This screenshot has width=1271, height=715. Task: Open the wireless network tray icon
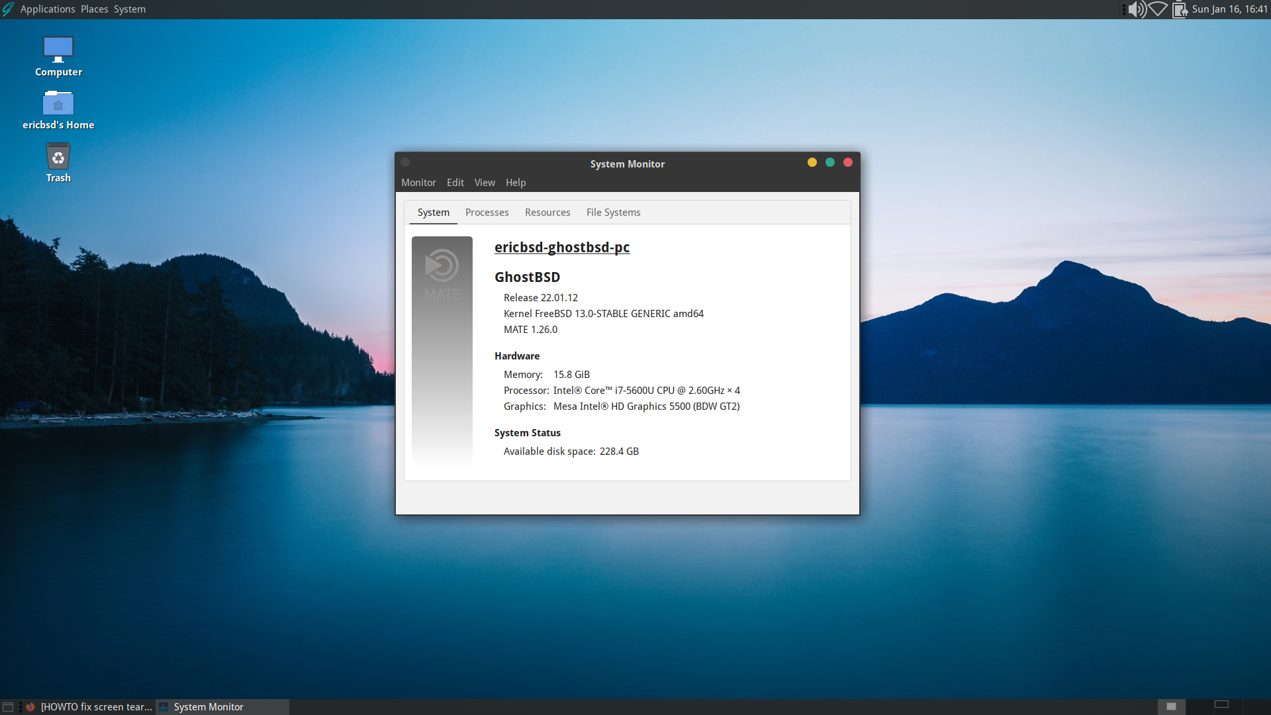[1158, 9]
